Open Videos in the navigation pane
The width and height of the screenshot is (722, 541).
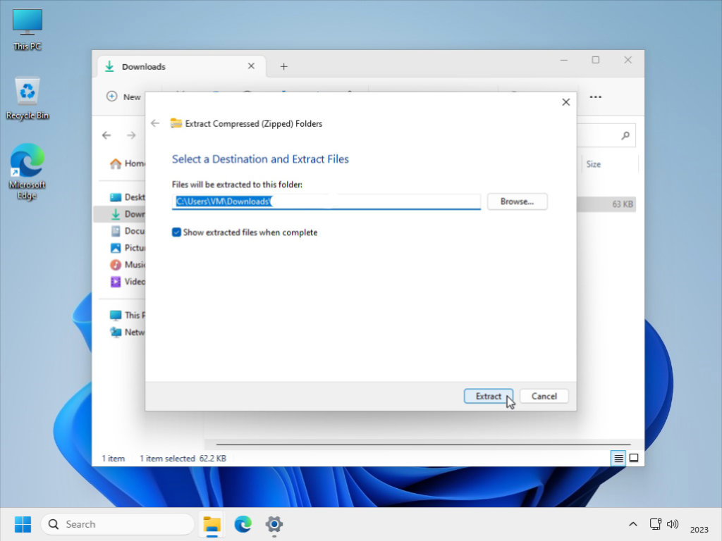(x=128, y=282)
